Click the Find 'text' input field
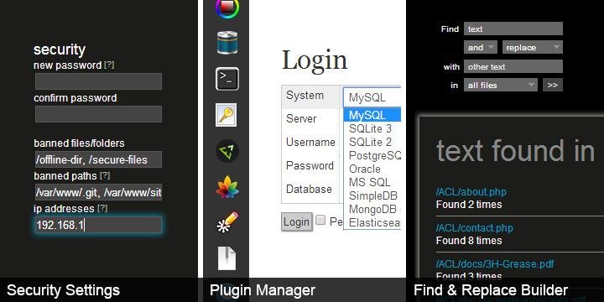The height and width of the screenshot is (302, 604). [x=513, y=29]
